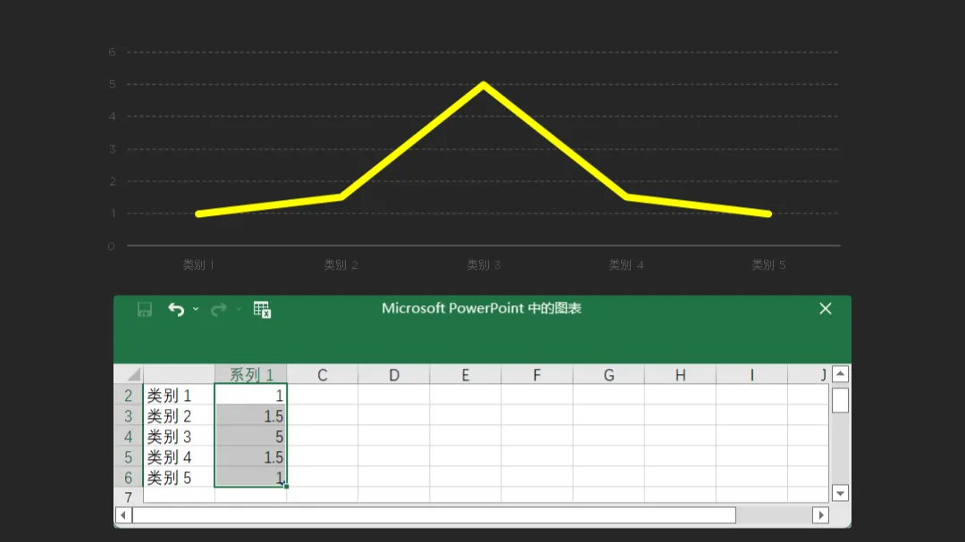The image size is (965, 542).
Task: Click the window title Microsoft PowerPoint 中的图表
Action: click(482, 308)
